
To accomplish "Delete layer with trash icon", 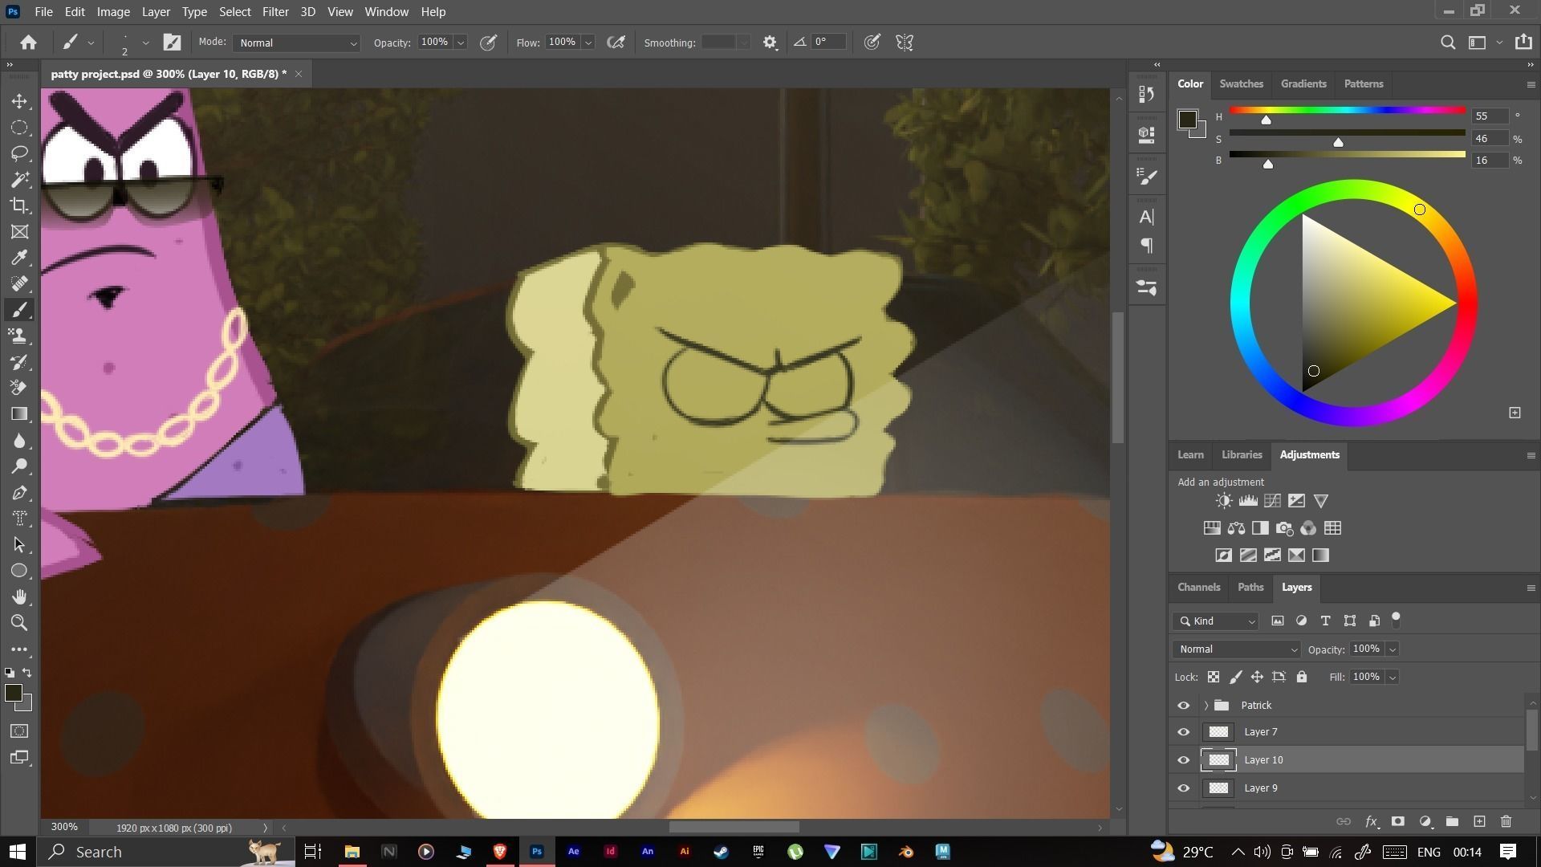I will (x=1506, y=821).
